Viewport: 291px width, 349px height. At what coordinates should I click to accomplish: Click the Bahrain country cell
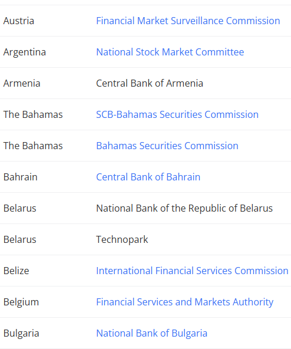[x=20, y=177]
